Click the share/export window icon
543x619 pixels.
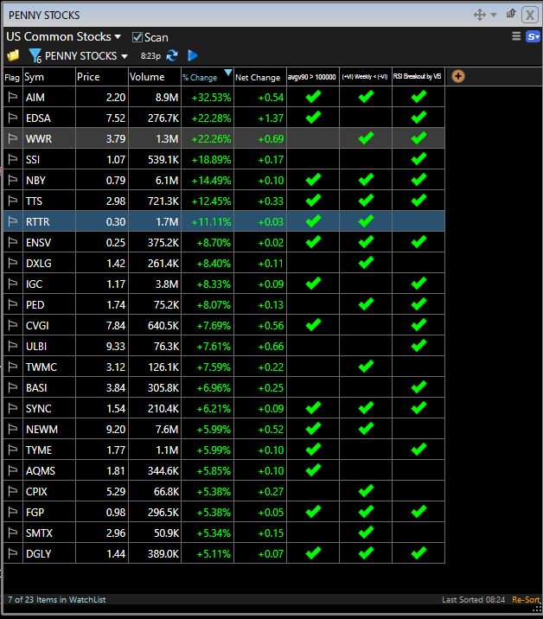[x=511, y=14]
